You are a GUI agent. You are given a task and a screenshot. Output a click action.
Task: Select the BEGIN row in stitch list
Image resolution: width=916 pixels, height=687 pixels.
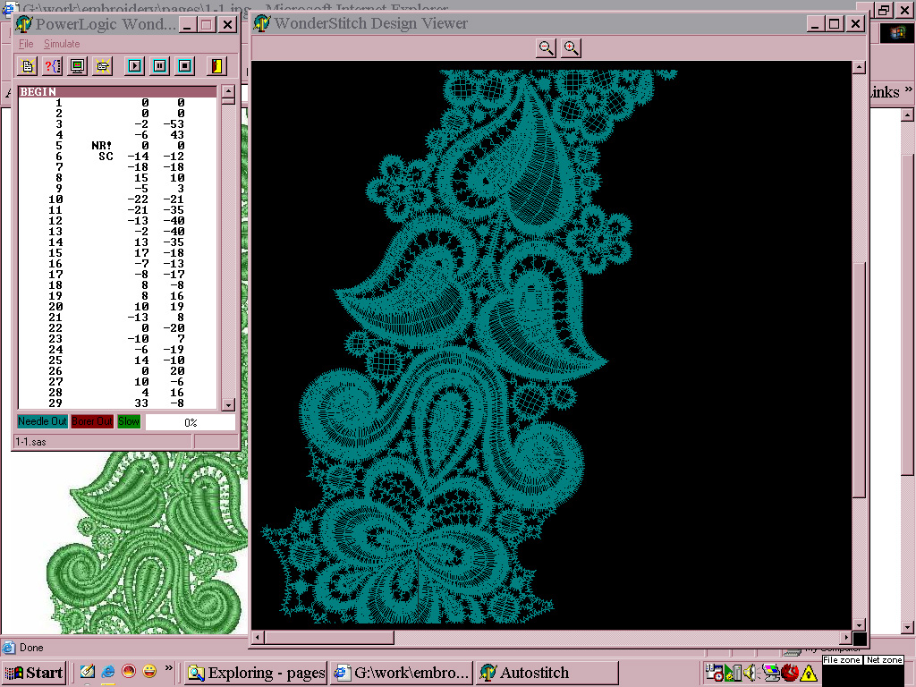(117, 91)
